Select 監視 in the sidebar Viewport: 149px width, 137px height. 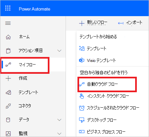click(23, 133)
